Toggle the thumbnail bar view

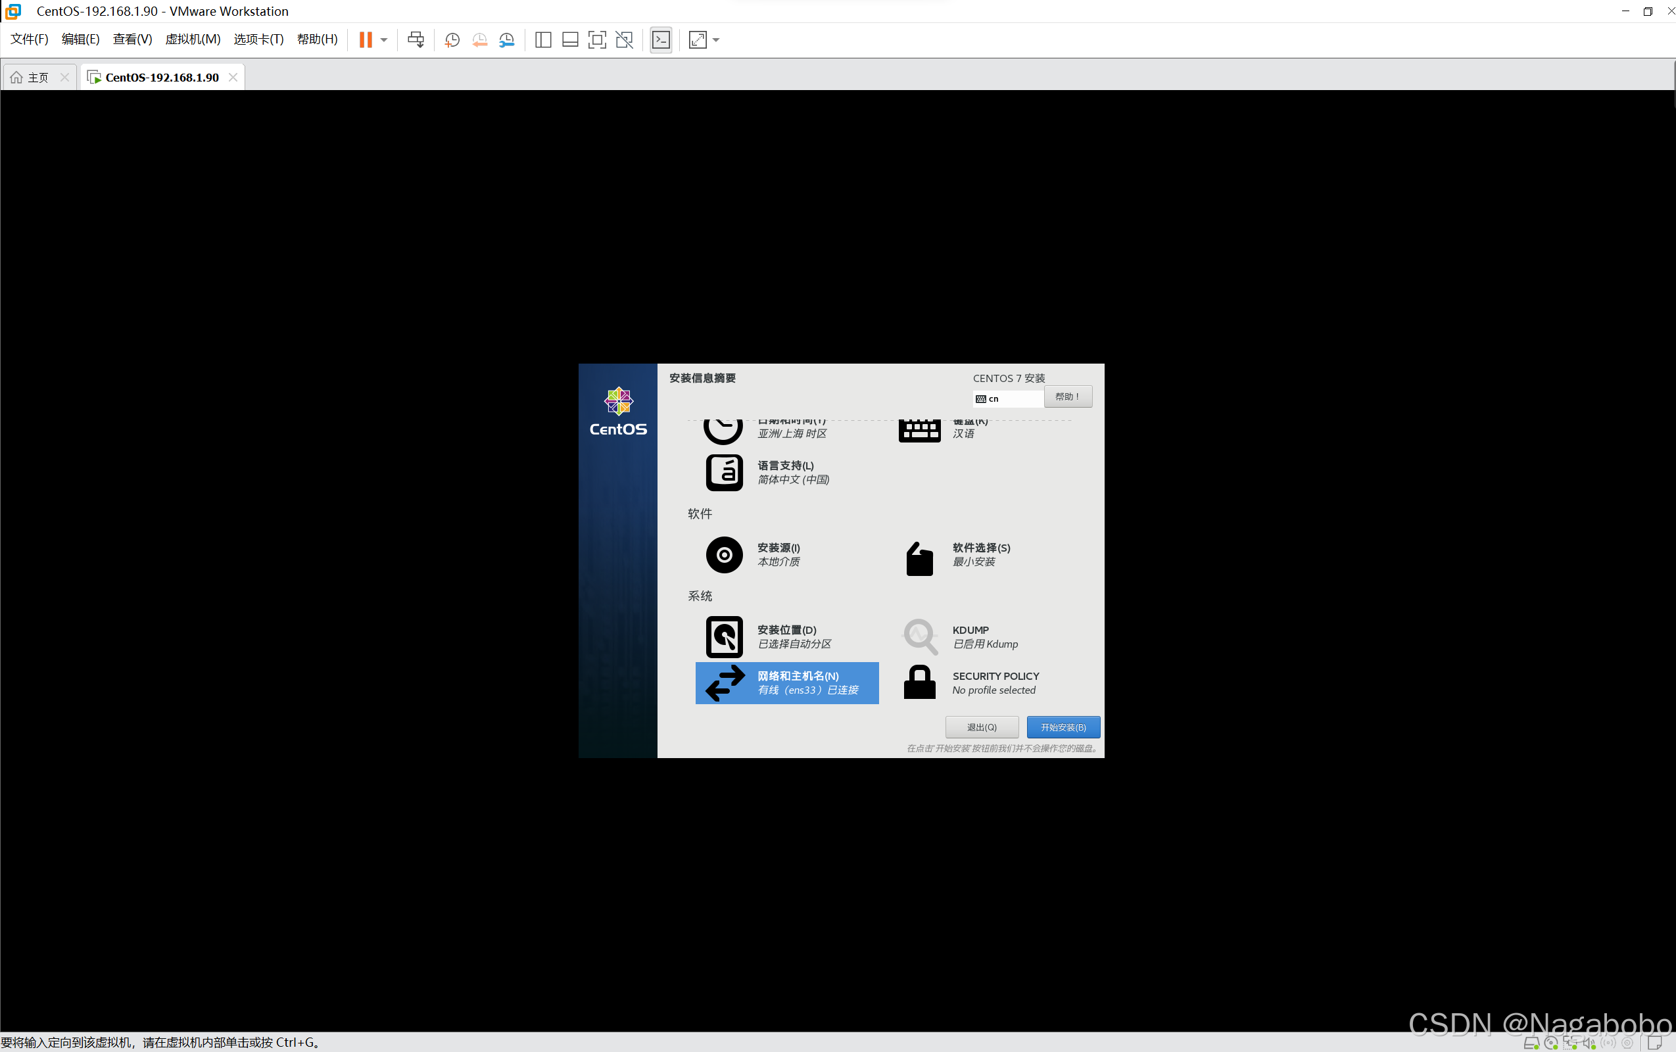570,39
